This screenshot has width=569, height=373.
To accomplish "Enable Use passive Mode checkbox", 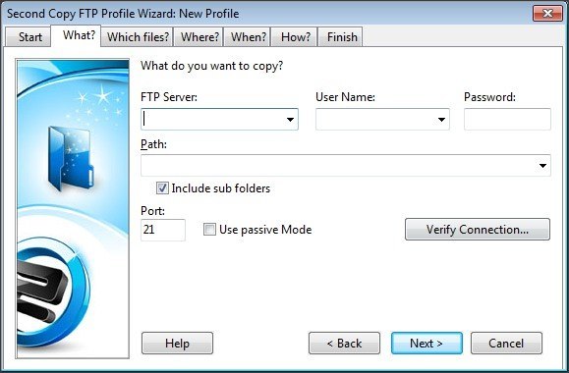I will pos(209,230).
